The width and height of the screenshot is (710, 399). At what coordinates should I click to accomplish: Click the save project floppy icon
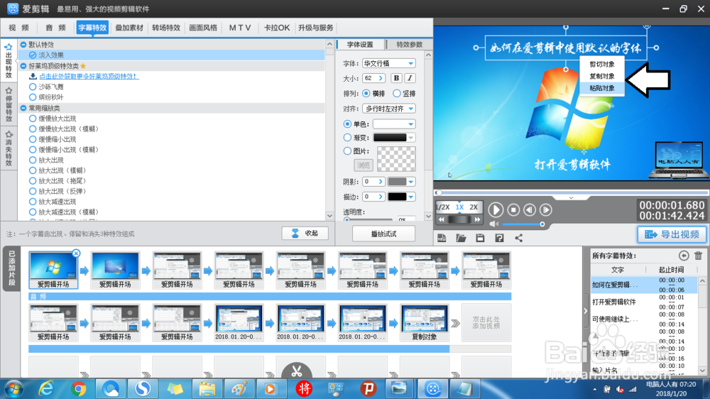pos(480,238)
